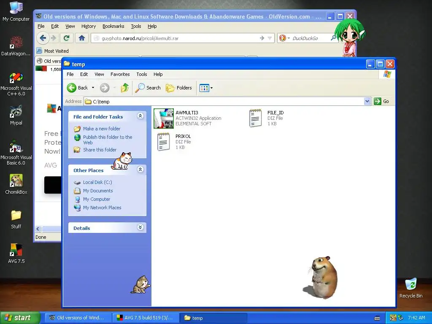Open browser Tools menu
The width and height of the screenshot is (432, 324).
pos(136,27)
